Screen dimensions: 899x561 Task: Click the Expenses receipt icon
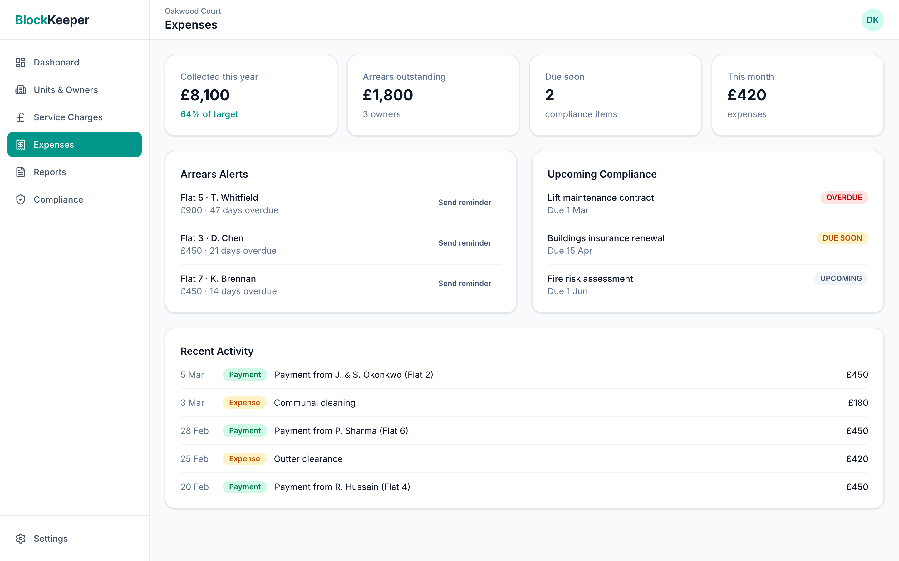coord(20,144)
